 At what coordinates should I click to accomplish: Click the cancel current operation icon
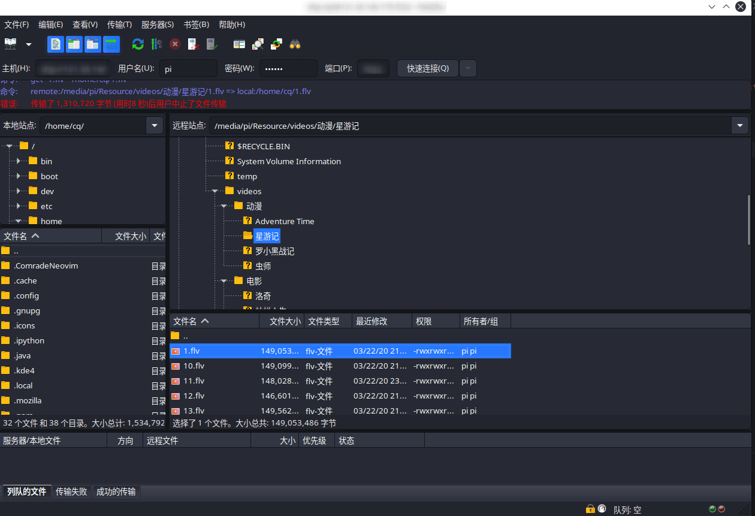pyautogui.click(x=175, y=44)
